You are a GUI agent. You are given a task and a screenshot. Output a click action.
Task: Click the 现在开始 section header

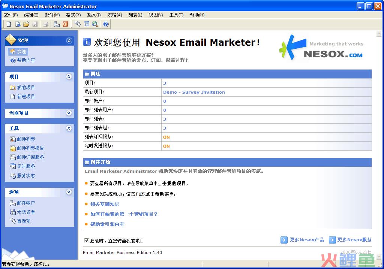click(x=227, y=162)
